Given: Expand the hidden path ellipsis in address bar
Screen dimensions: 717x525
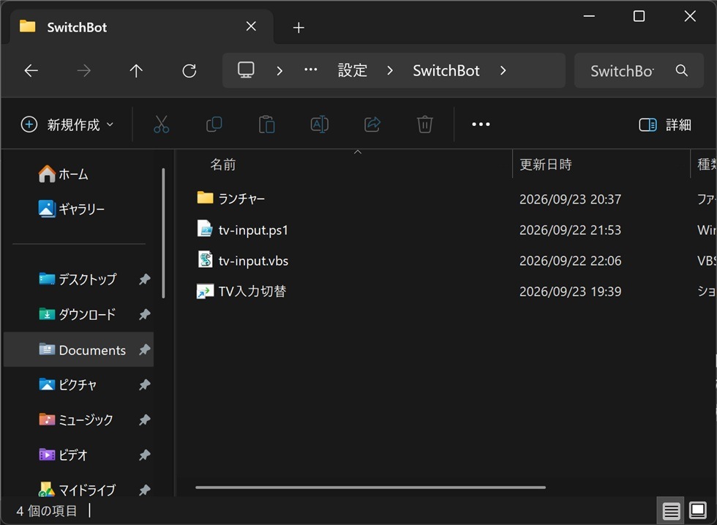Looking at the screenshot, I should [x=311, y=70].
